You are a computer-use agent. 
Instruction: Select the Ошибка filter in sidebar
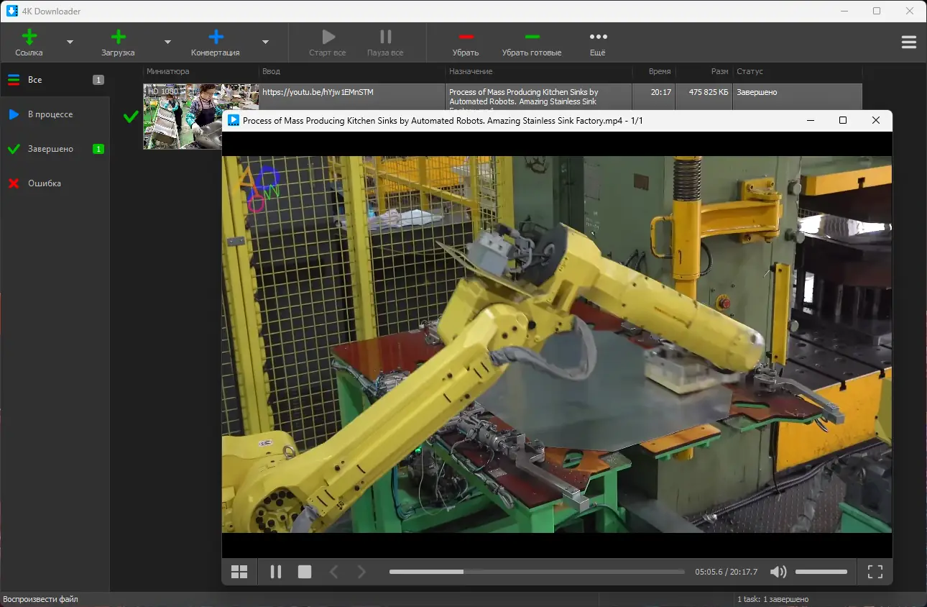pos(45,183)
